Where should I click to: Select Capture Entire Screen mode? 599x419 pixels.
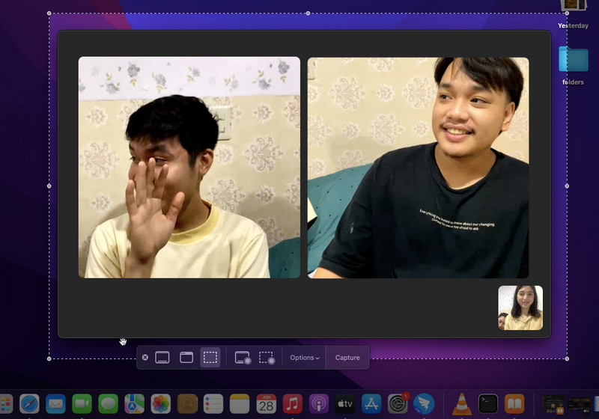click(162, 358)
